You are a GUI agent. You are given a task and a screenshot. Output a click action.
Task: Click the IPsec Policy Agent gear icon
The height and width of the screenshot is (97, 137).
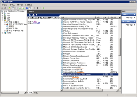62,33
